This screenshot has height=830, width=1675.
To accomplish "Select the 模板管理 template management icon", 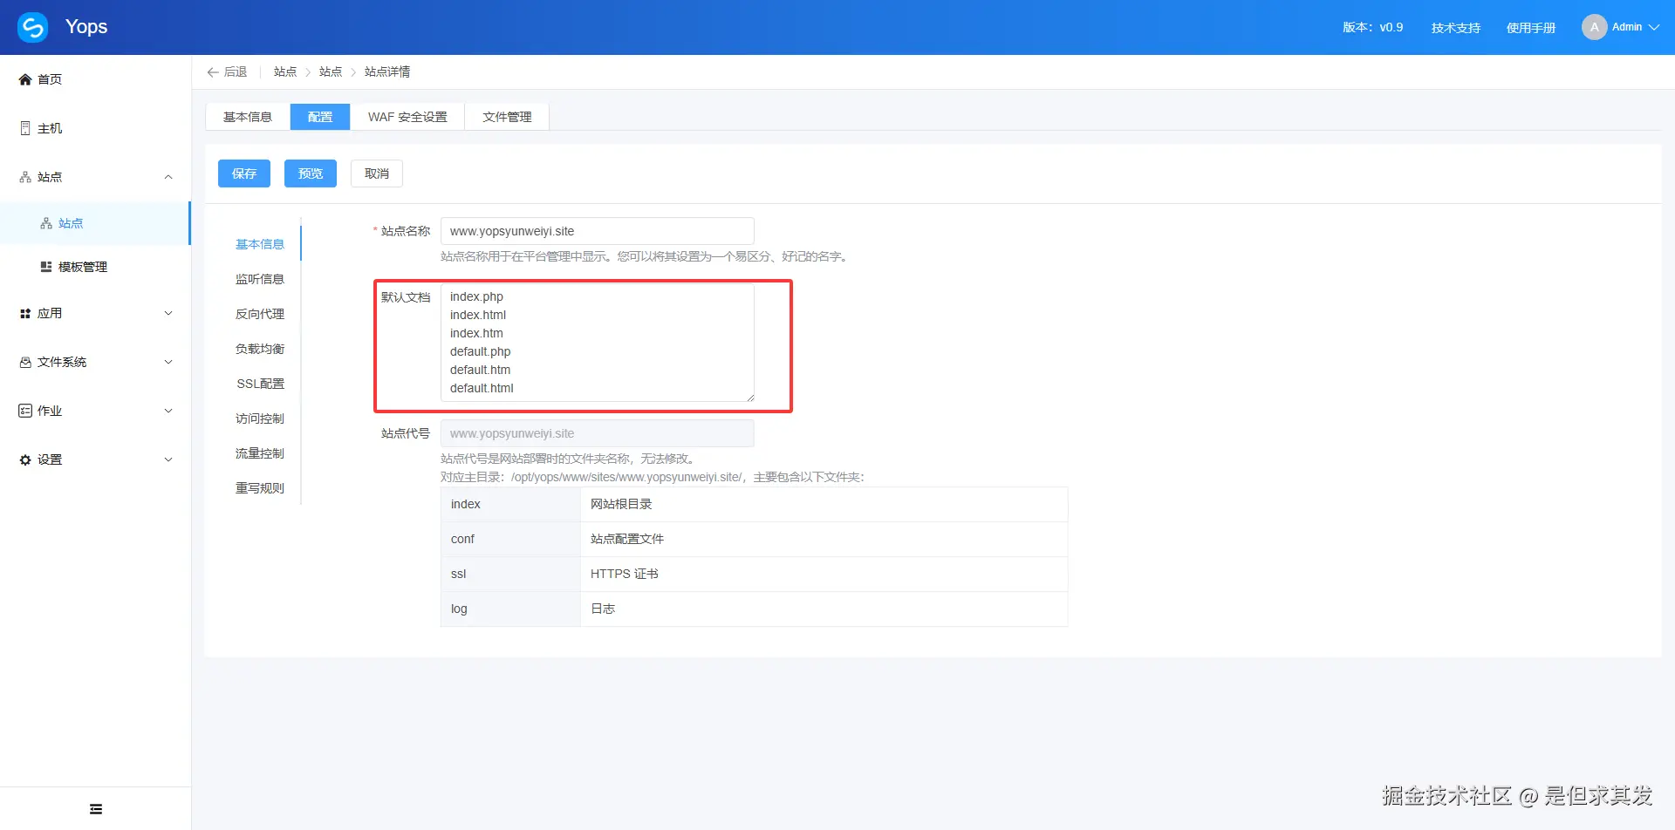I will (x=46, y=266).
